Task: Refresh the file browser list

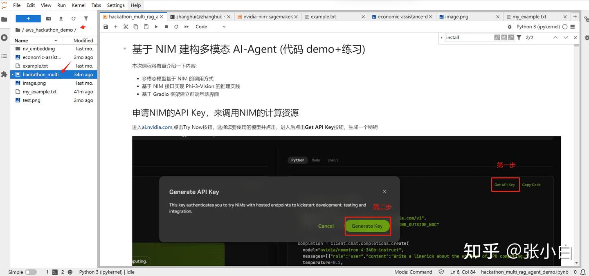Action: (x=74, y=18)
